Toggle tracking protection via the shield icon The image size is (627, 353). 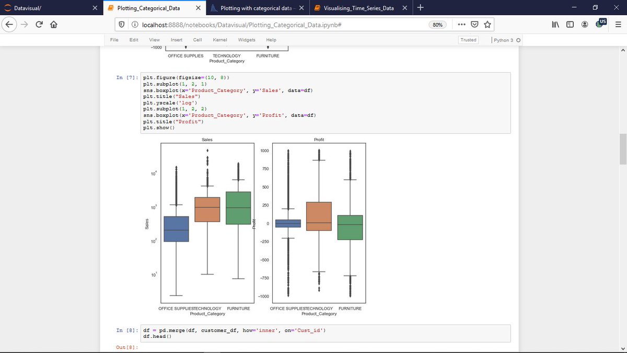coord(121,24)
